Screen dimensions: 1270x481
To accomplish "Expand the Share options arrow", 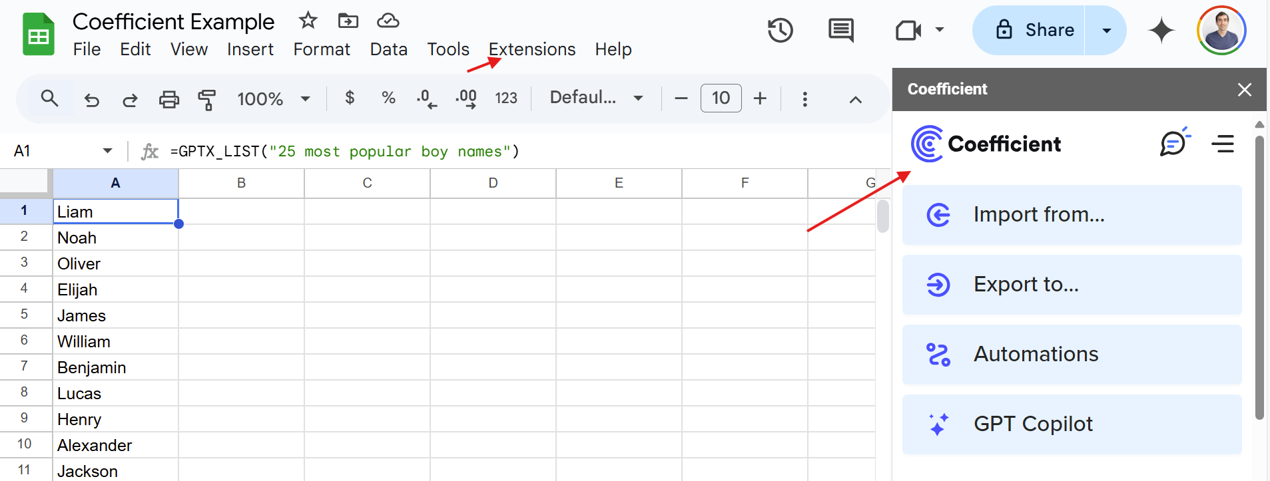I will tap(1106, 31).
